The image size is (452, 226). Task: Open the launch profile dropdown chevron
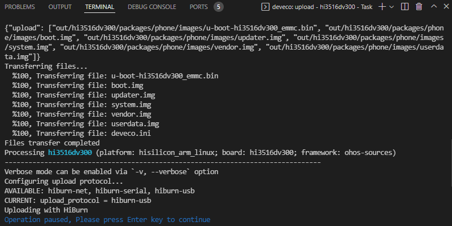click(392, 7)
